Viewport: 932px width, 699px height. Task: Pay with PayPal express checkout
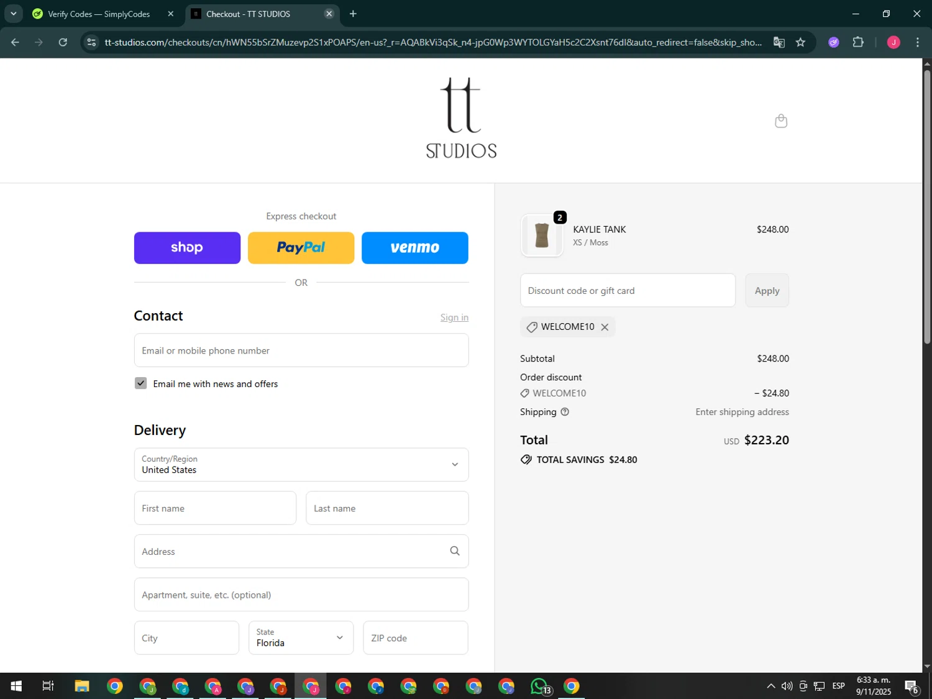point(301,248)
